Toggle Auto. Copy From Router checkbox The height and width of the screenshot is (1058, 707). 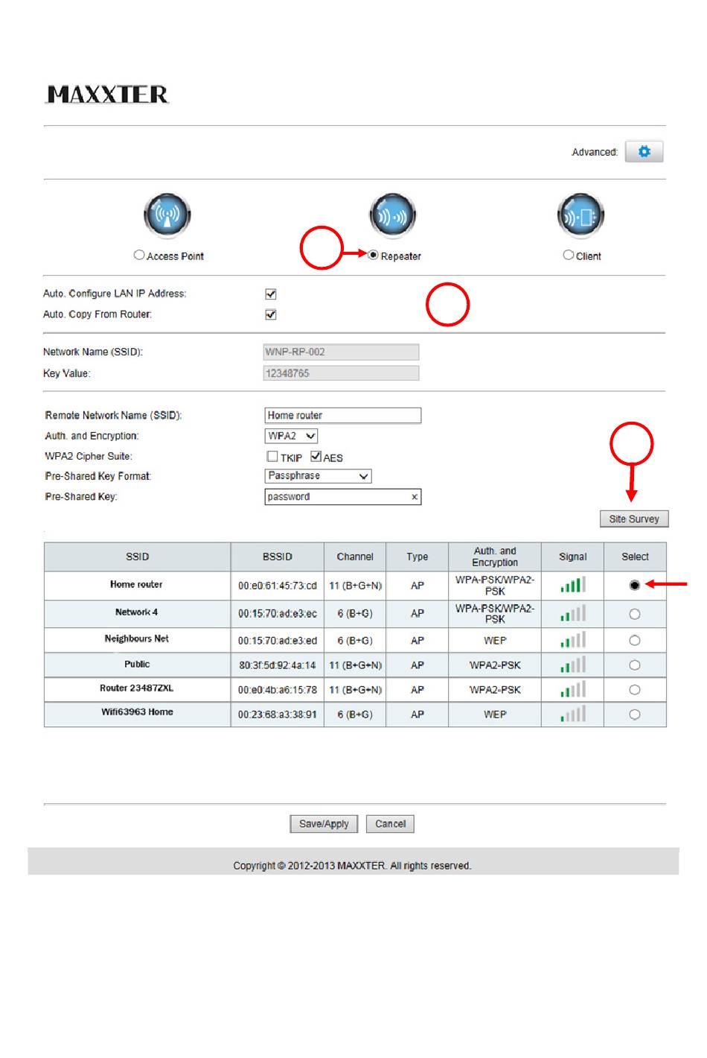[271, 314]
